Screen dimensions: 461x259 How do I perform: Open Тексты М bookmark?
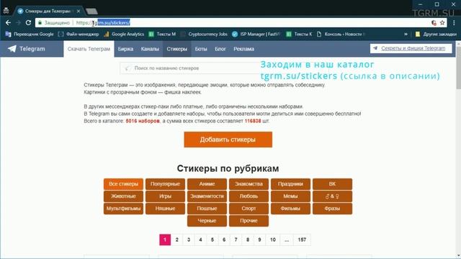coord(162,34)
